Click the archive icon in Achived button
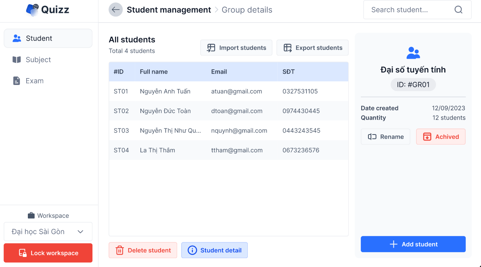The image size is (481, 267). tap(427, 137)
